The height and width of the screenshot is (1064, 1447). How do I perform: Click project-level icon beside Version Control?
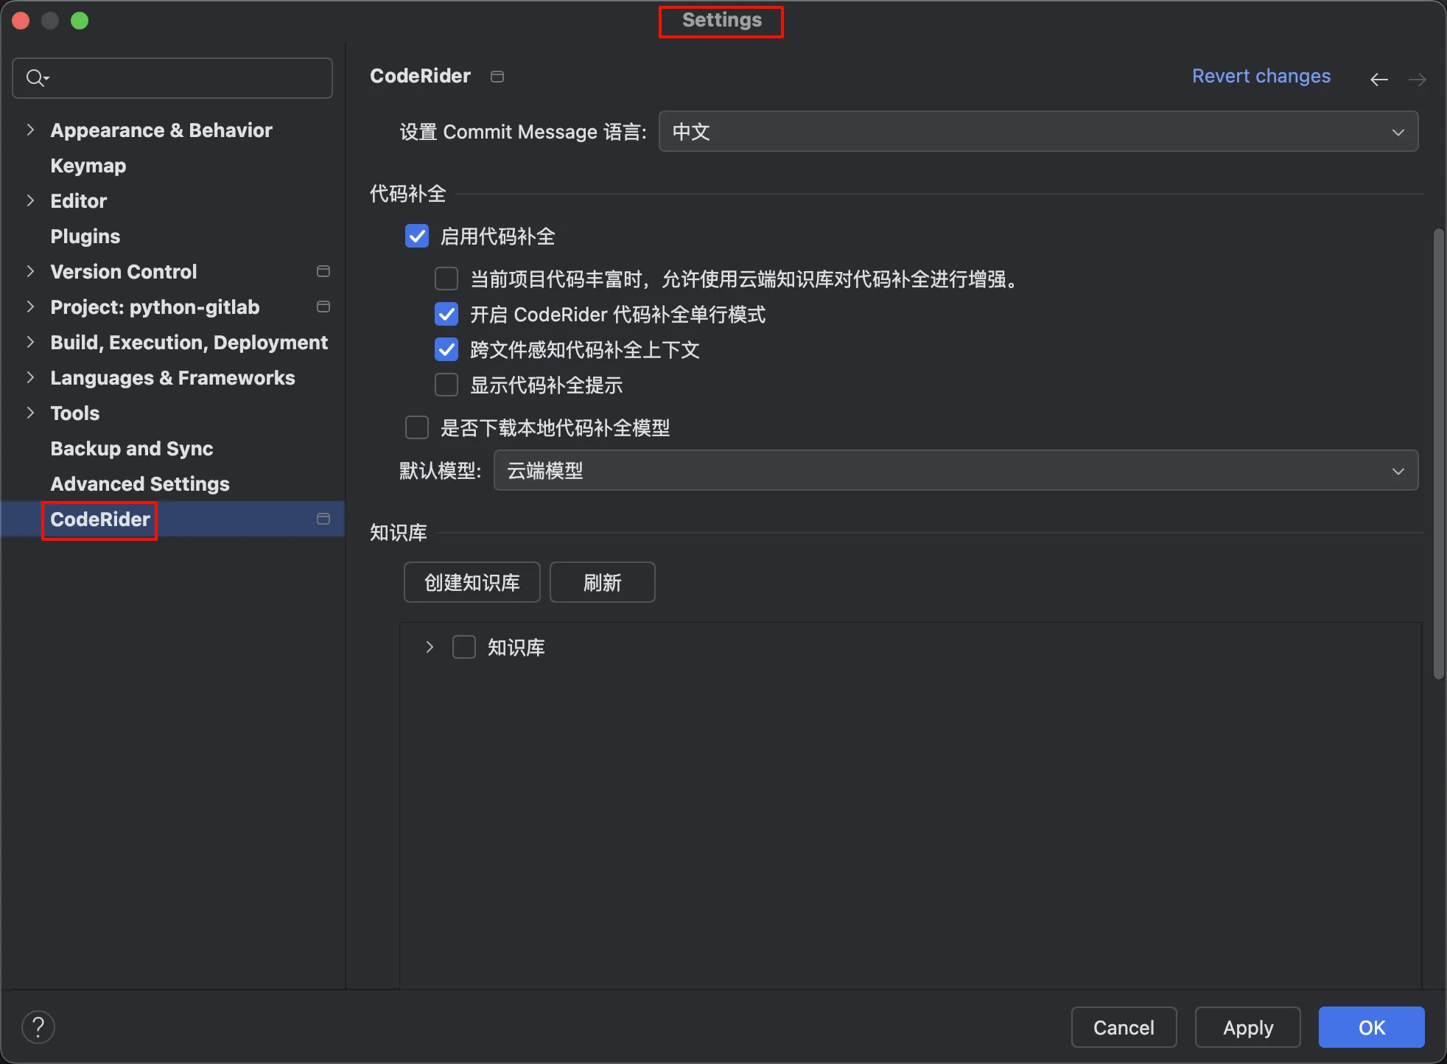point(323,271)
